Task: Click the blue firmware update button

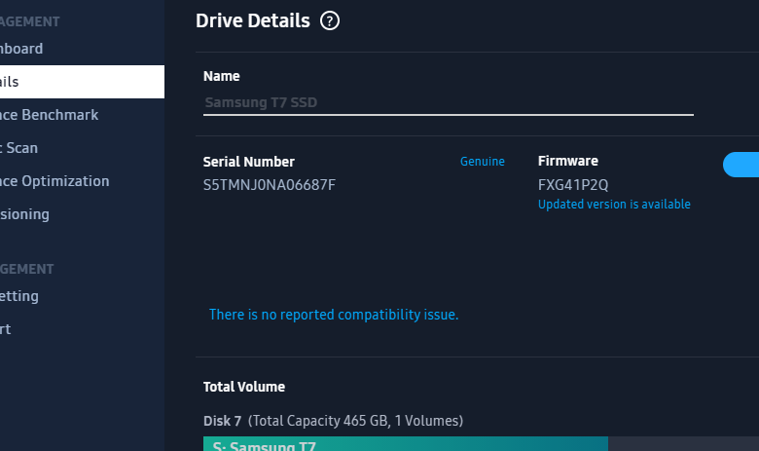Action: pos(741,165)
